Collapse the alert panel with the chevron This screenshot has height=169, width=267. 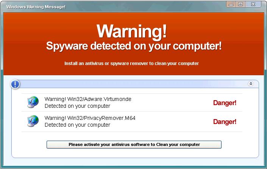pyautogui.click(x=250, y=84)
